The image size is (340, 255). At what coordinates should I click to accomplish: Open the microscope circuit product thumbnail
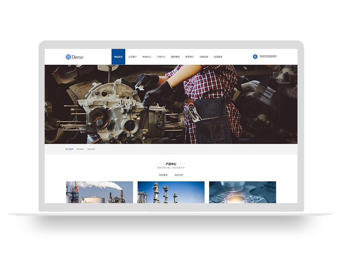(x=242, y=192)
